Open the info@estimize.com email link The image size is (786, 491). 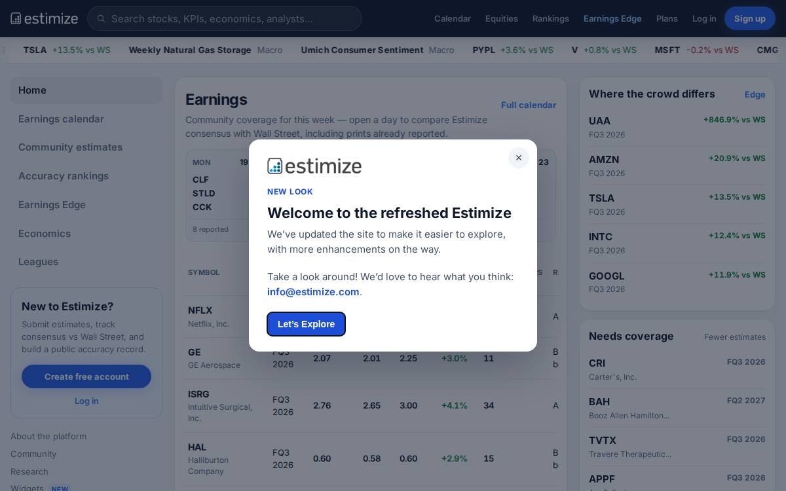coord(313,292)
